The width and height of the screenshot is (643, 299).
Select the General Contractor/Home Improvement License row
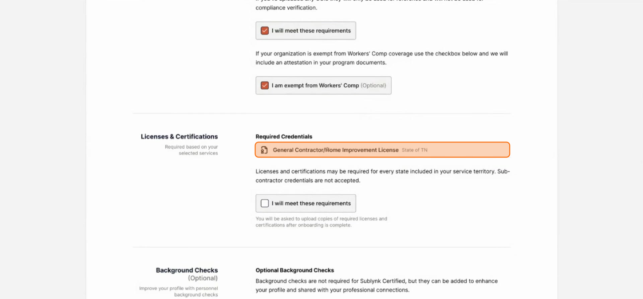(382, 150)
